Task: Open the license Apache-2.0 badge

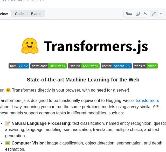Action: [116, 66]
